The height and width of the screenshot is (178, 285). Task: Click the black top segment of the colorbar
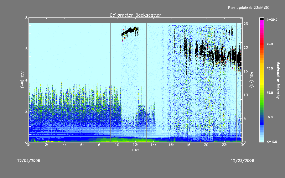(x=261, y=19)
